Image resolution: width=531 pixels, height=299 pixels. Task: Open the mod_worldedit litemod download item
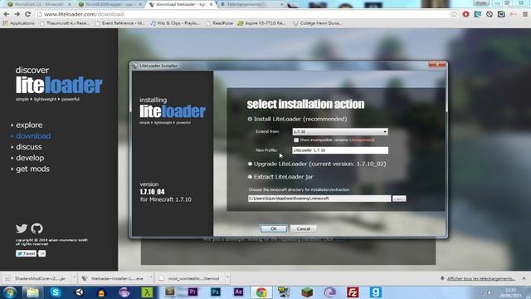coord(191,278)
